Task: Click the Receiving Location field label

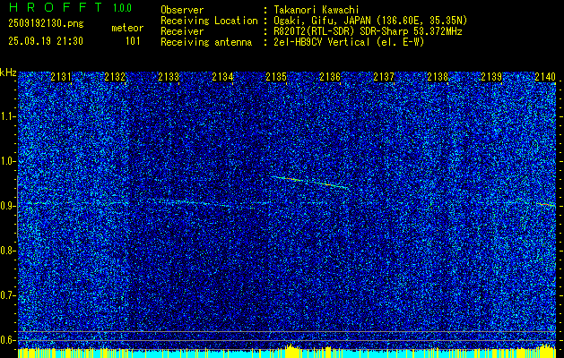Action: coord(209,21)
